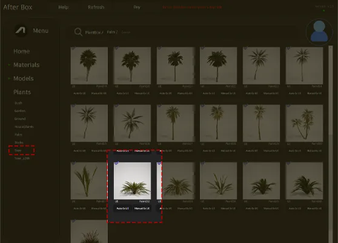Image resolution: width=338 pixels, height=243 pixels.
Task: Open the Materials category
Action: pyautogui.click(x=27, y=65)
